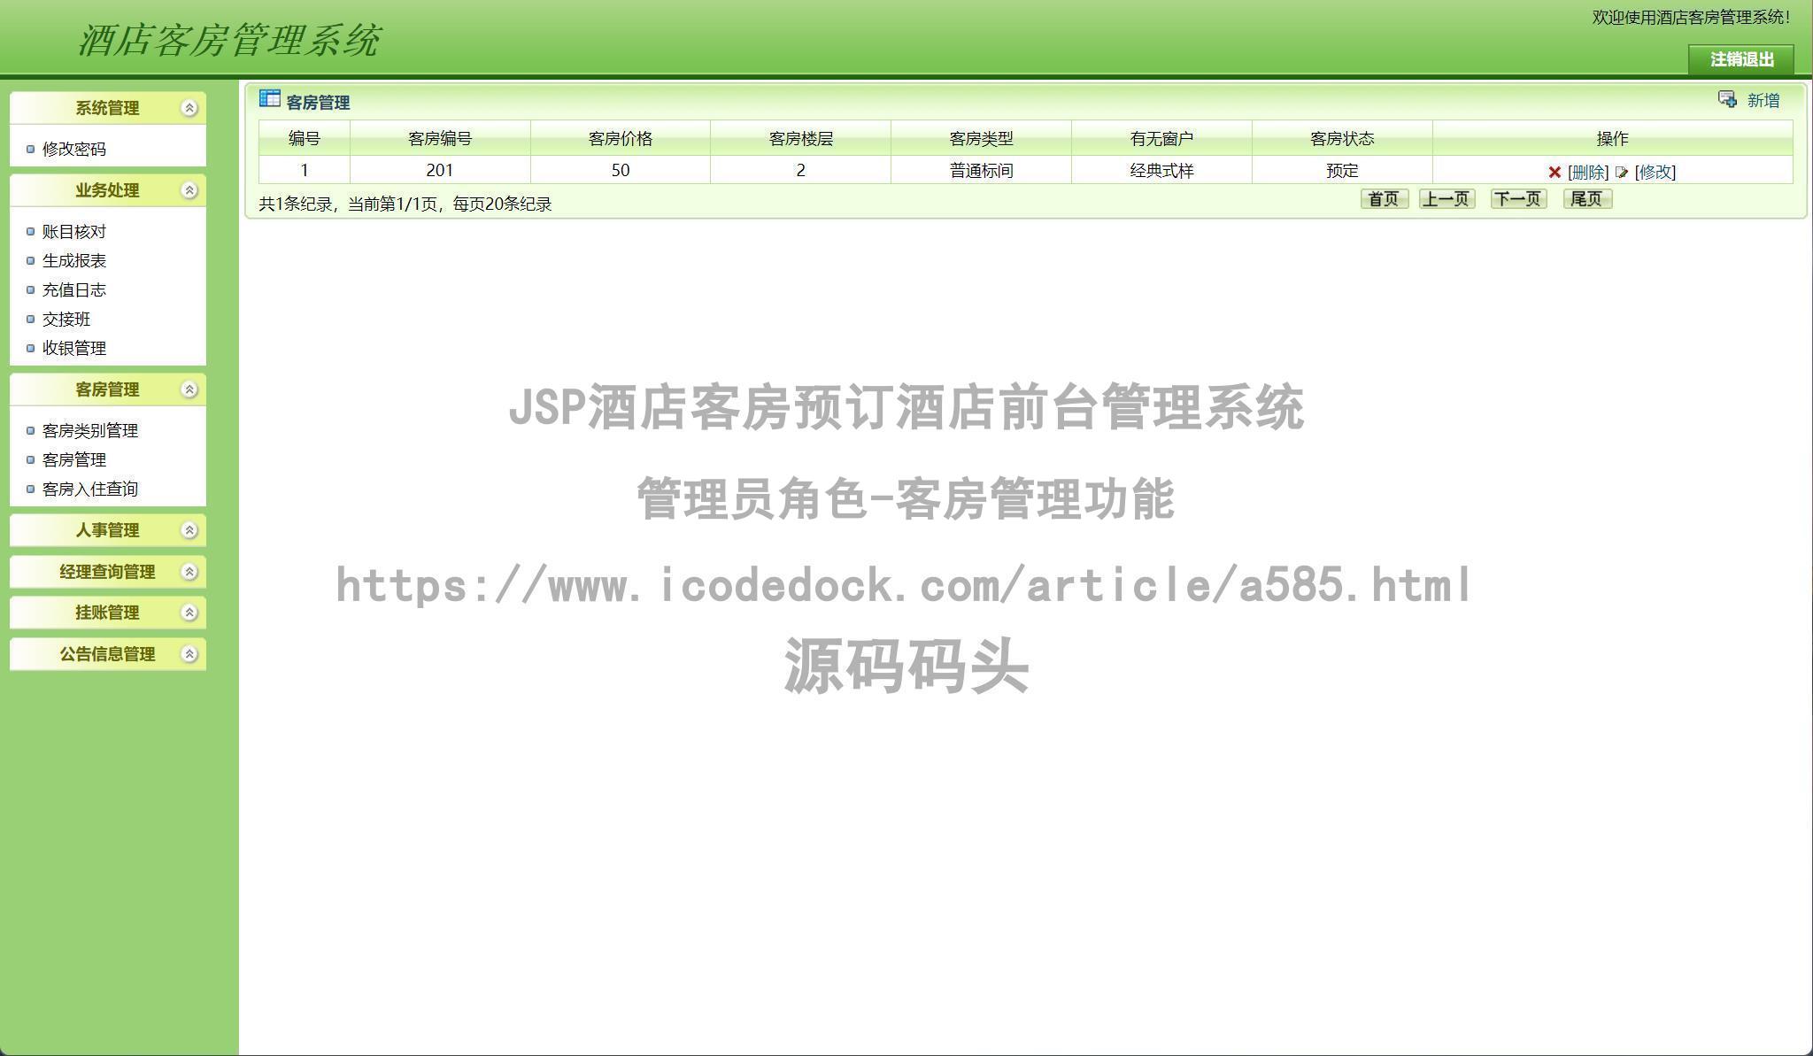Toggle visibility of 挂账管理 section
Image resolution: width=1813 pixels, height=1056 pixels.
click(188, 612)
